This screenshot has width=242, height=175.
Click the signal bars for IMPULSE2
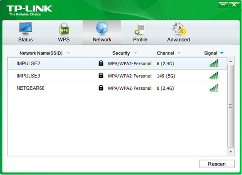point(214,63)
